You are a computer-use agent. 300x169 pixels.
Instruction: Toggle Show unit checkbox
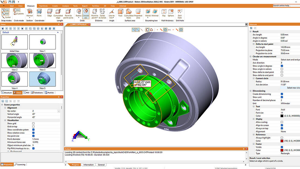282,97
